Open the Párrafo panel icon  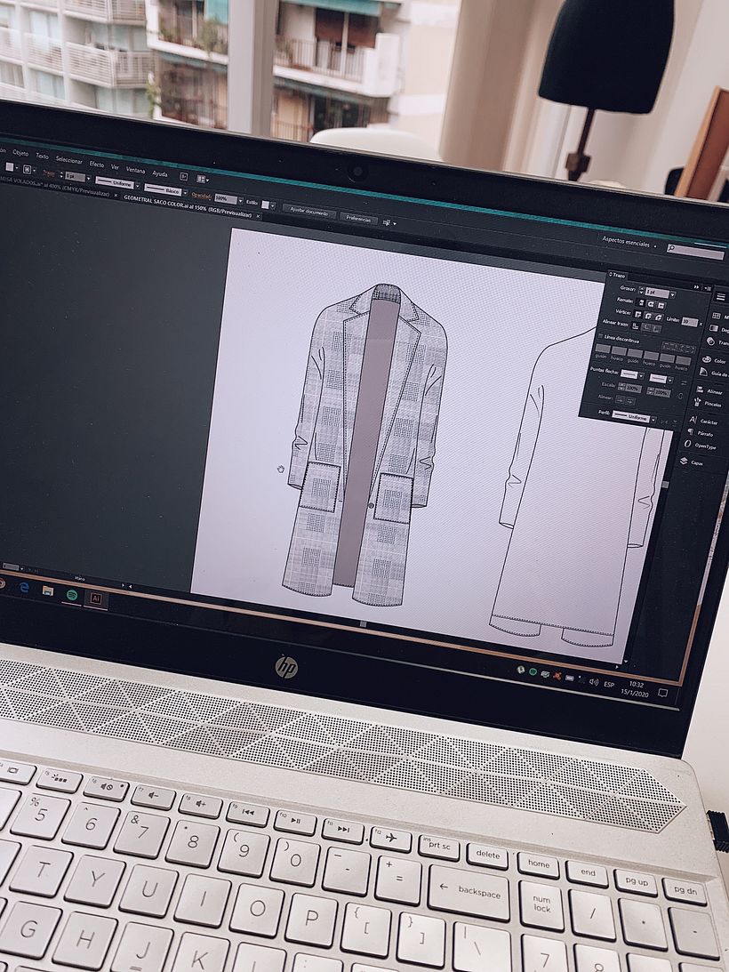click(689, 433)
